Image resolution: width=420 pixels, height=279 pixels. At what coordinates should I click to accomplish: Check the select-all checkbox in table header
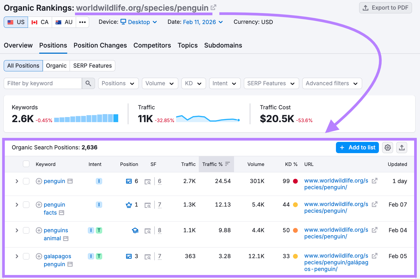click(x=26, y=164)
